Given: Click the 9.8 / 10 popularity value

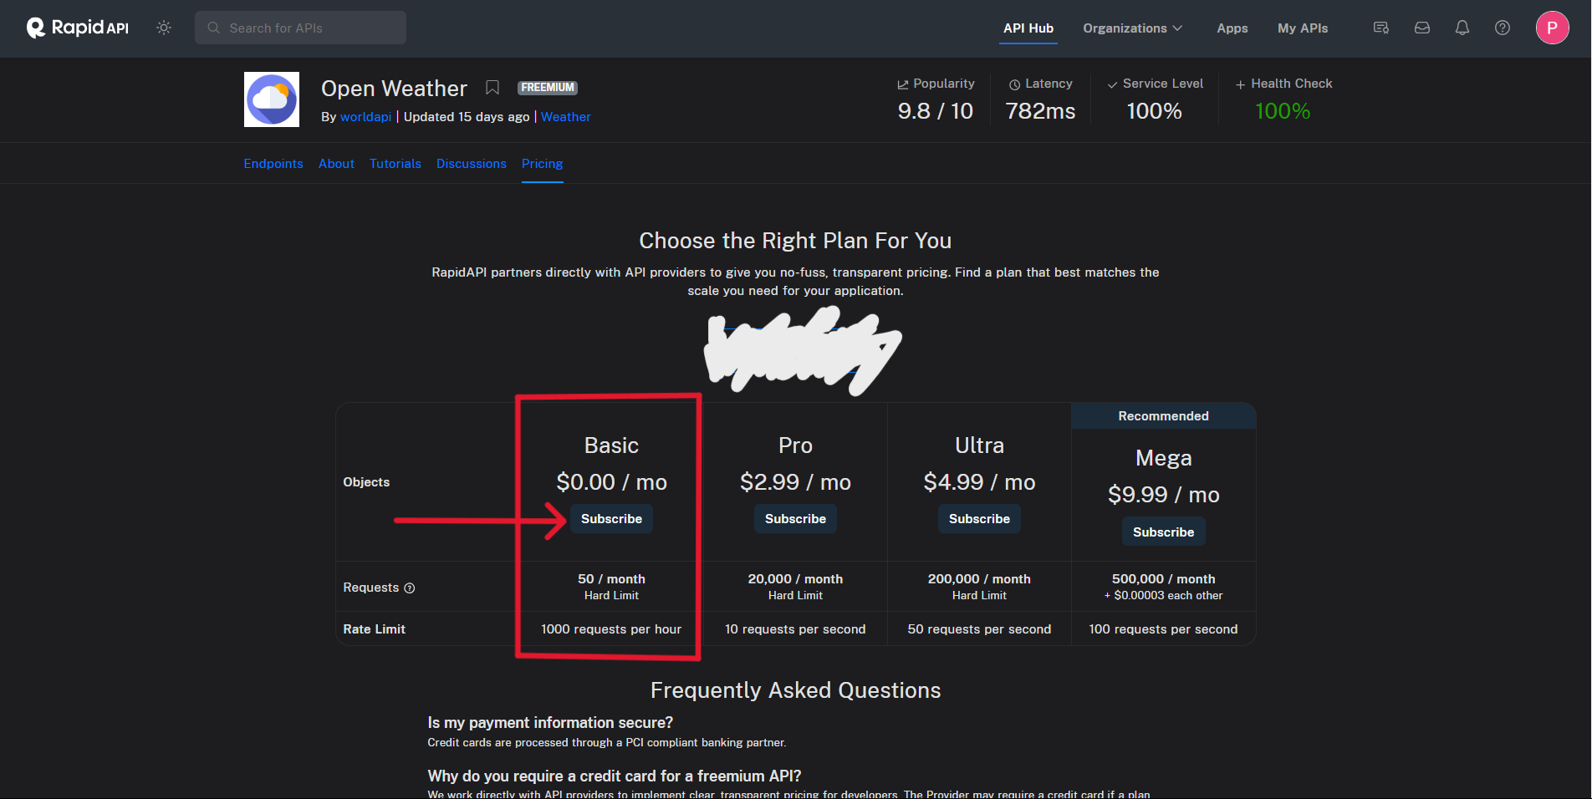Looking at the screenshot, I should tap(936, 111).
